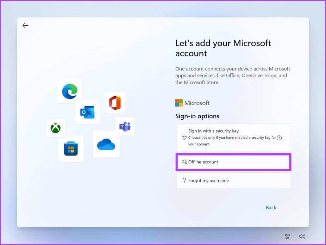Select the Outlook app icon
Viewport: 326px width, 245px height.
(87, 112)
